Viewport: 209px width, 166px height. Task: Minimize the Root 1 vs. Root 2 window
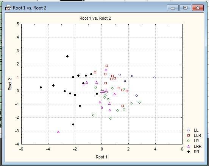click(173, 8)
